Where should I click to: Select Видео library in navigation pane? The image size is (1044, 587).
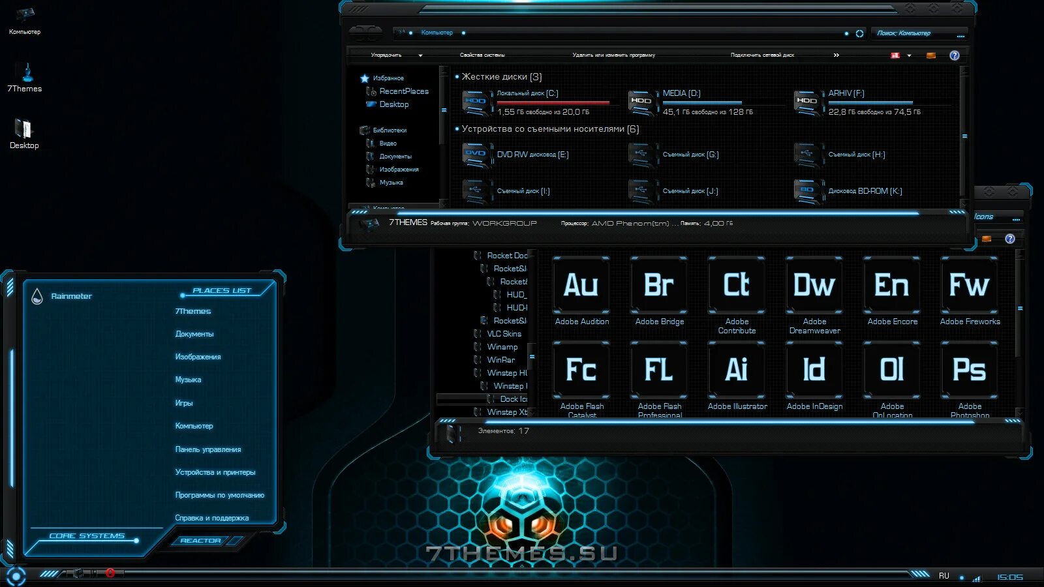[x=388, y=143]
